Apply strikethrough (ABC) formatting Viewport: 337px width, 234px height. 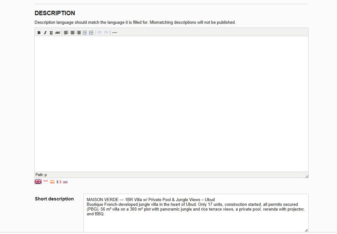pyautogui.click(x=58, y=33)
